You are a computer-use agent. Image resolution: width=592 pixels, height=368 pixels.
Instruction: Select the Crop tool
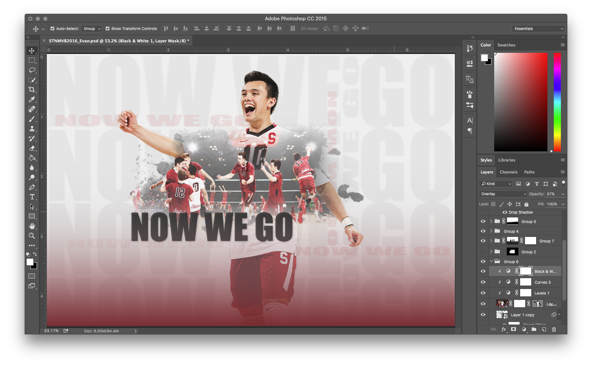[x=32, y=89]
